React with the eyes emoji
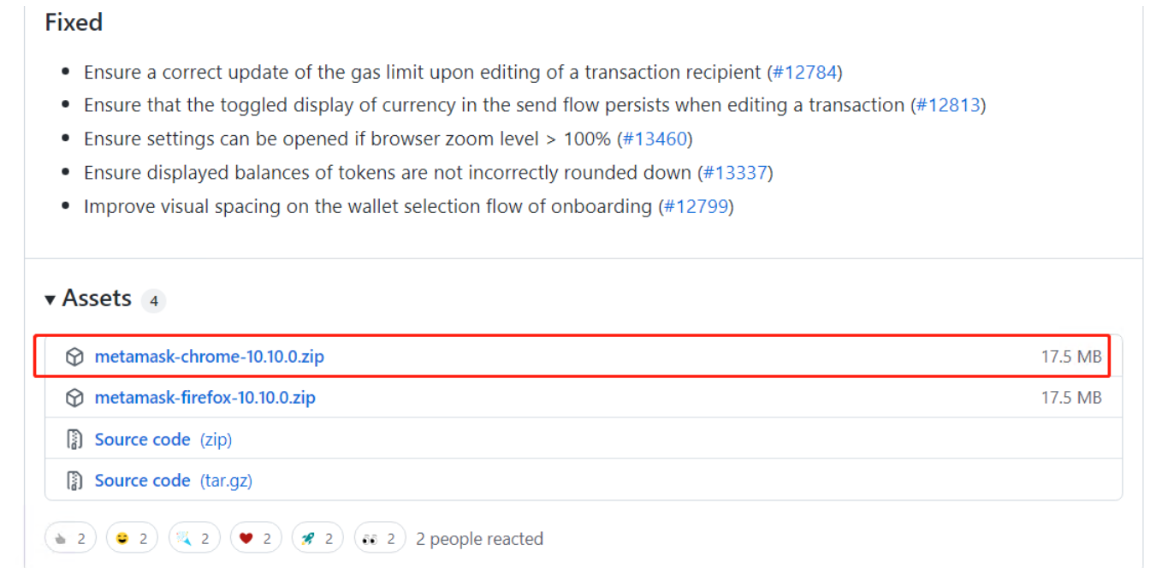The image size is (1174, 568). 380,539
